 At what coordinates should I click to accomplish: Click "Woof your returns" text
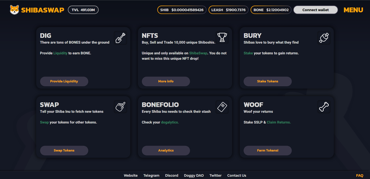point(258,112)
